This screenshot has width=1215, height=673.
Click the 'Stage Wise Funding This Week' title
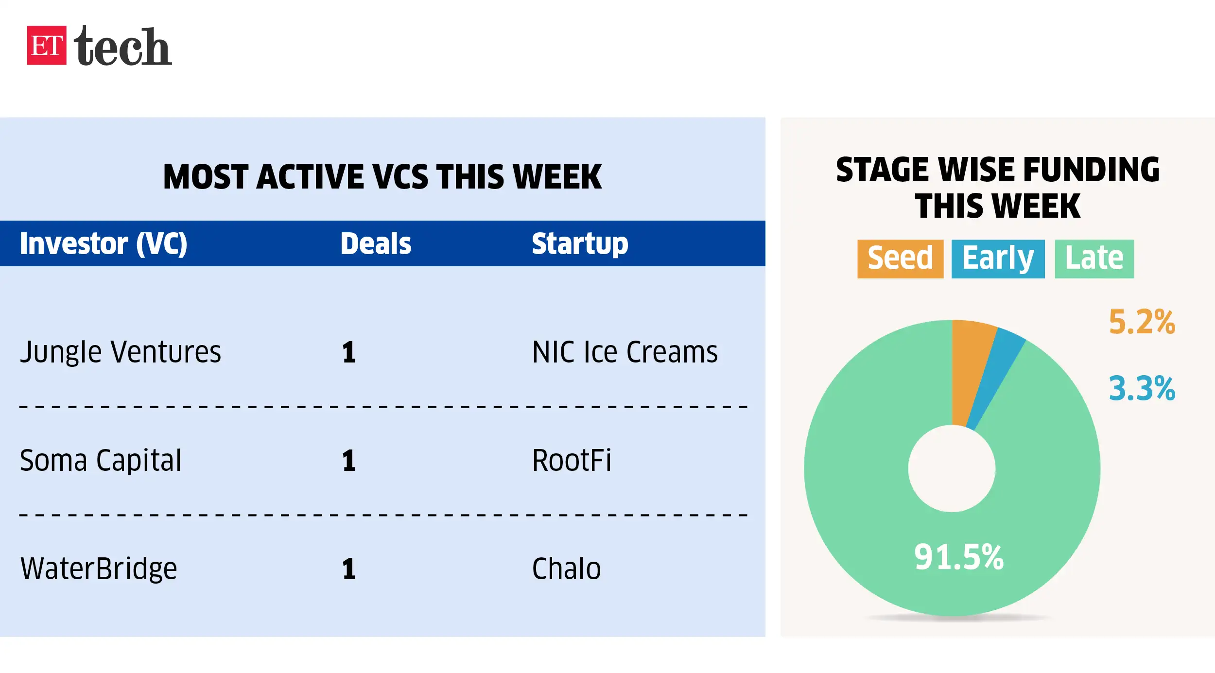[x=997, y=188]
